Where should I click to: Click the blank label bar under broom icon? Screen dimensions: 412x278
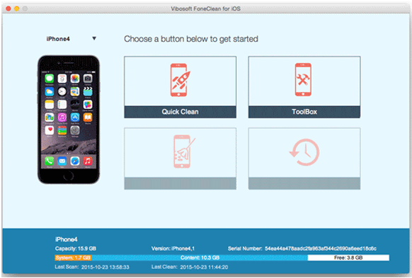pos(180,183)
